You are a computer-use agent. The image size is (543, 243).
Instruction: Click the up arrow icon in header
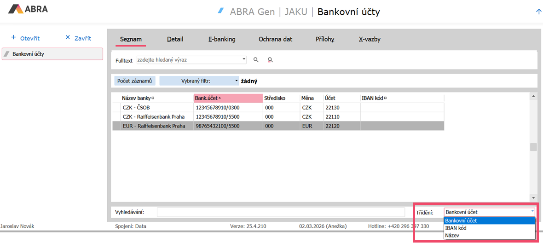538,11
